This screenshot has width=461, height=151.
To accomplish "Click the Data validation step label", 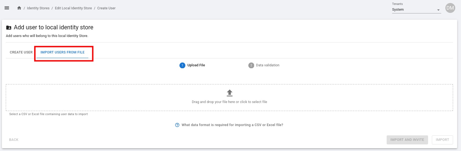I will coord(268,65).
